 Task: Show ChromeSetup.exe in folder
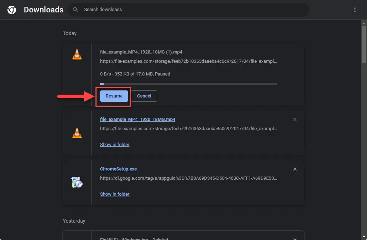point(115,194)
